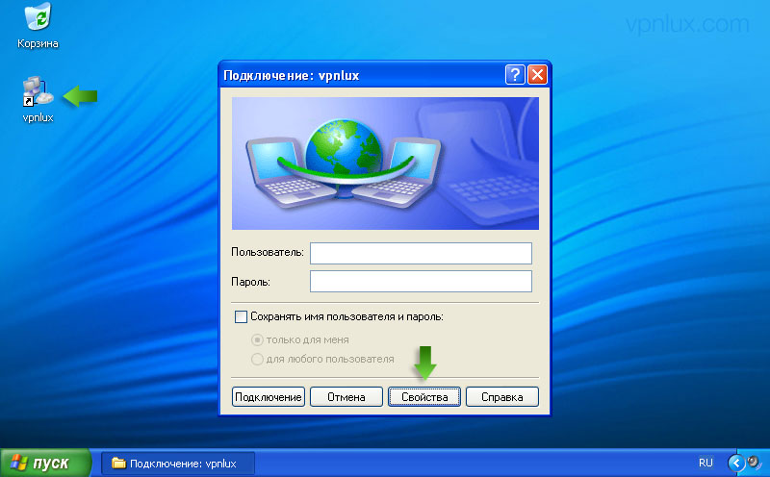
Task: Activate the Подключение: vpnlux taskbar item
Action: [x=178, y=464]
